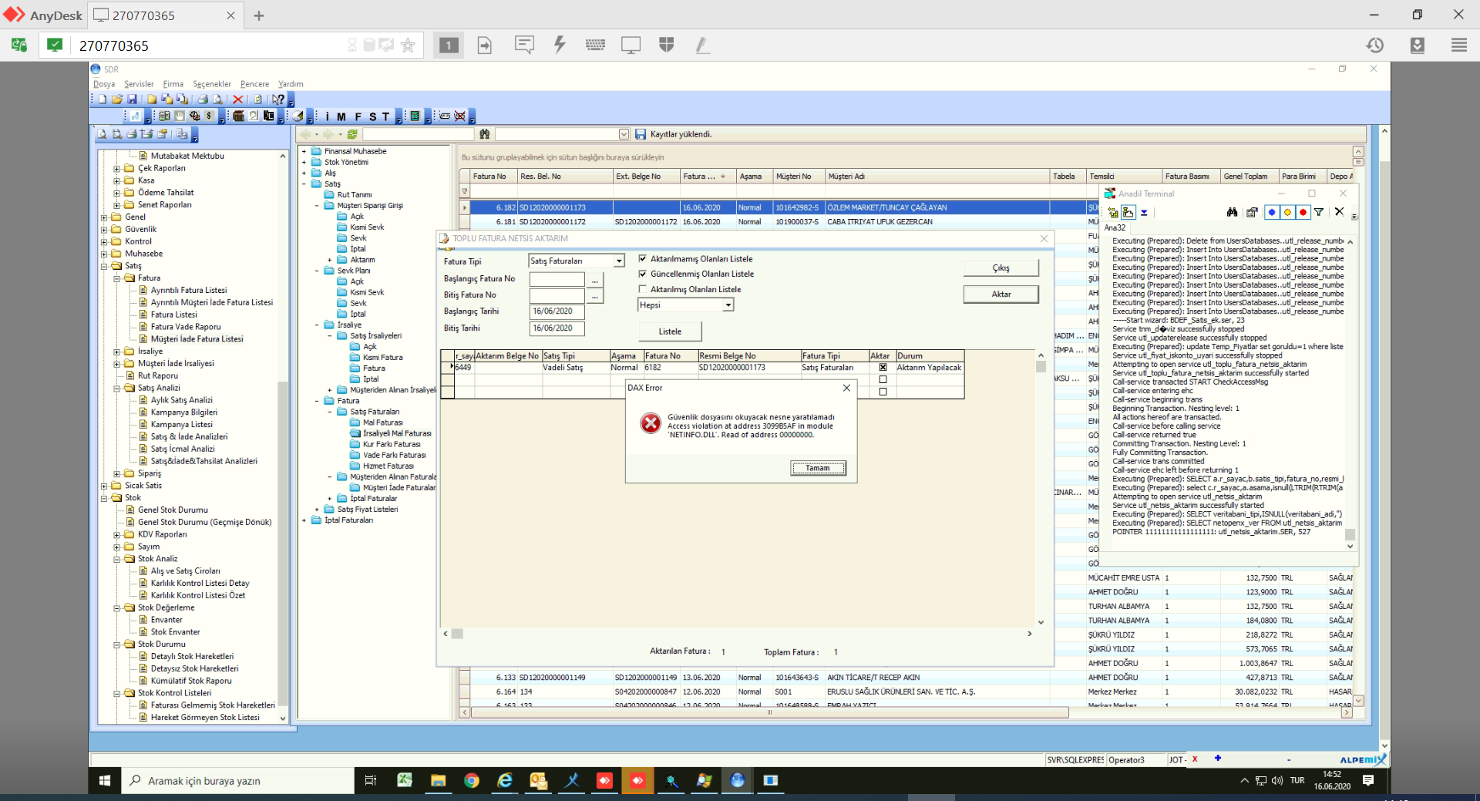
Task: Click the red X delete toolbar icon
Action: point(237,99)
